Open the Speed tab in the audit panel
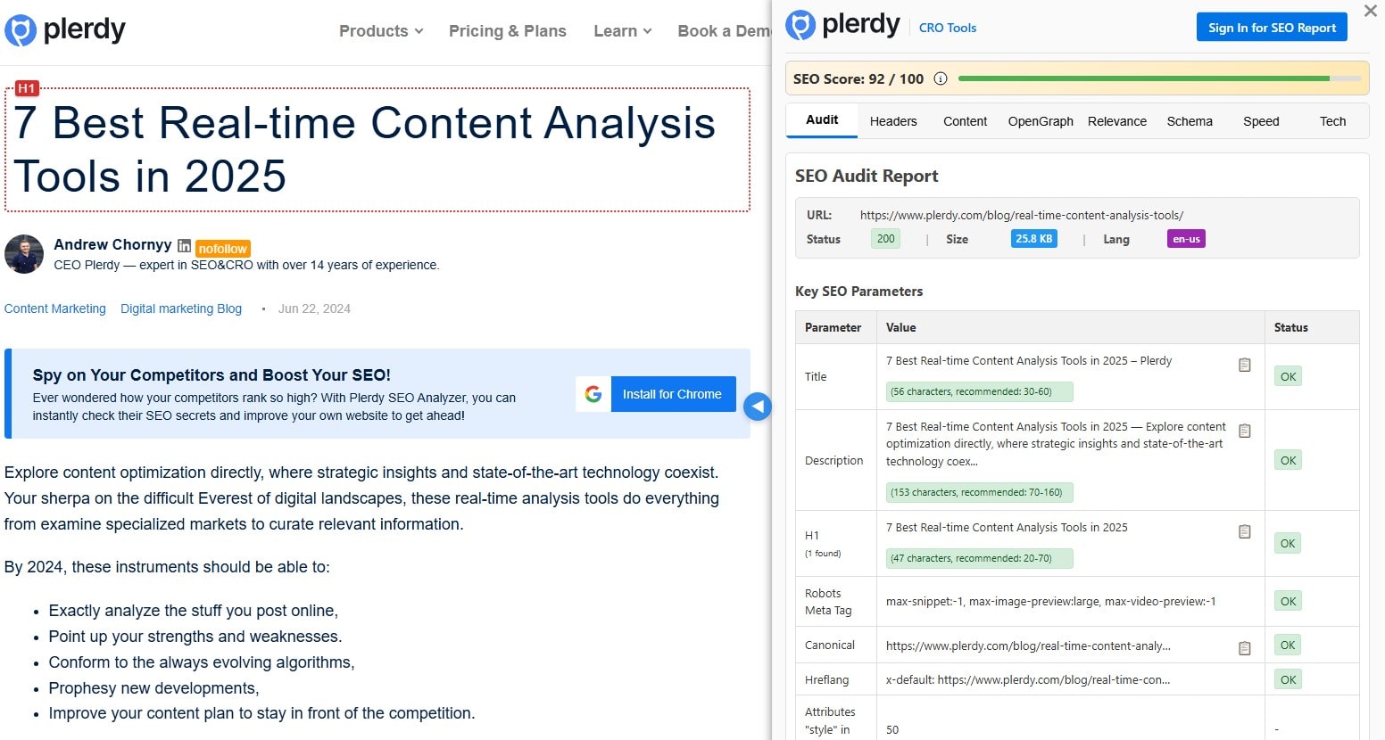This screenshot has width=1385, height=740. click(x=1260, y=121)
